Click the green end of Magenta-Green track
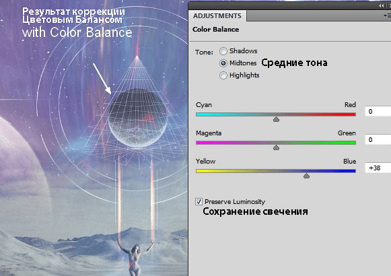This screenshot has height=276, width=391. pos(351,143)
